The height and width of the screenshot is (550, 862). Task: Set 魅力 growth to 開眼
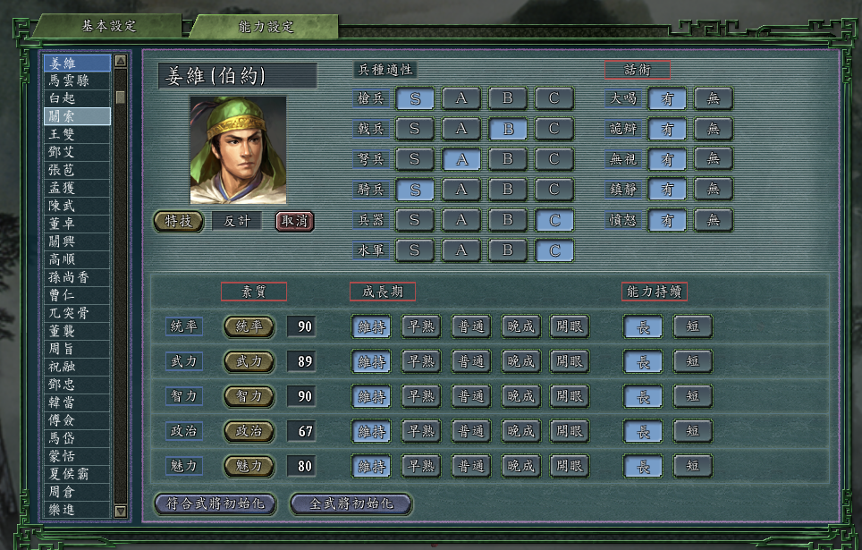tap(570, 466)
